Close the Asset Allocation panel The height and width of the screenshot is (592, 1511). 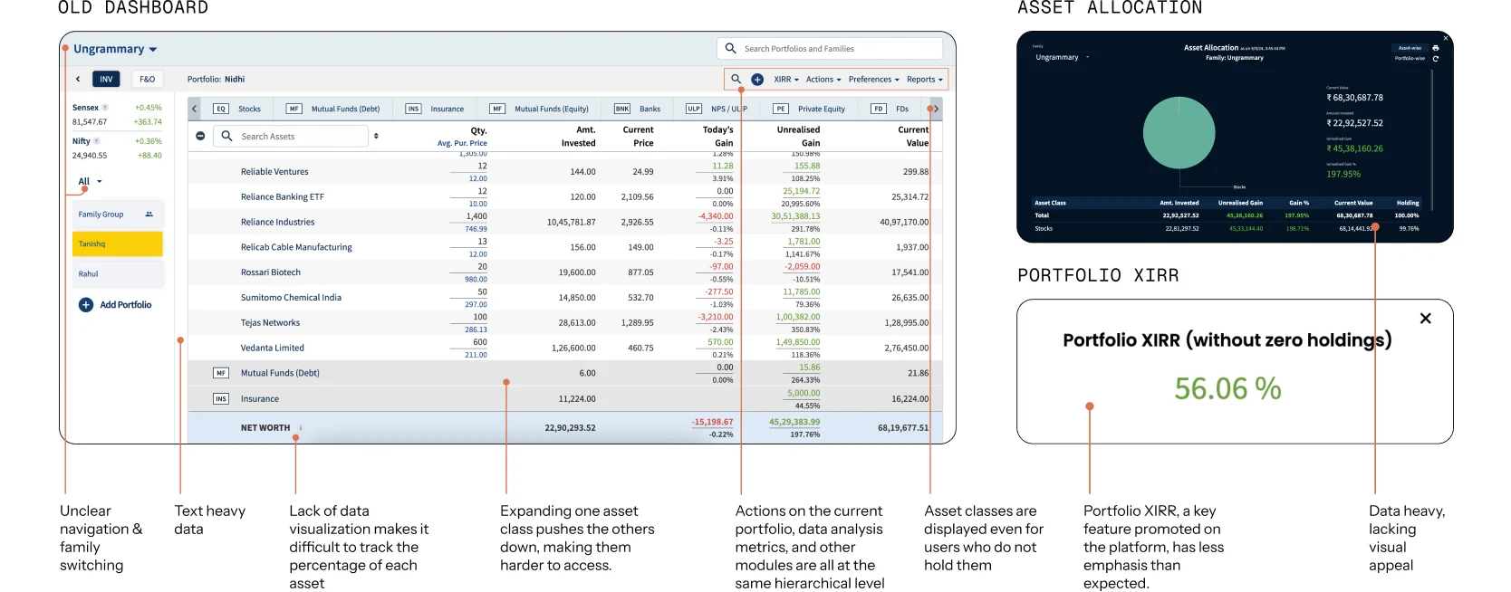[x=1446, y=38]
